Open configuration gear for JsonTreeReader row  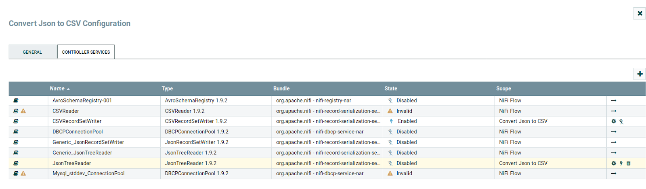(x=614, y=163)
